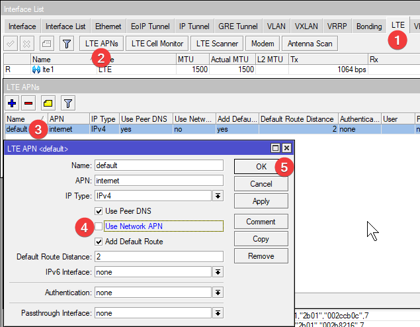Switch to the LTE tab
Screen dimensions: 420x327
coord(398,25)
